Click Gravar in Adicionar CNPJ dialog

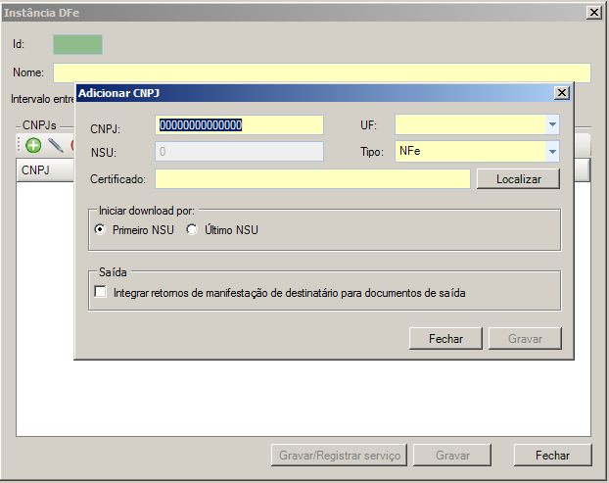coord(525,338)
